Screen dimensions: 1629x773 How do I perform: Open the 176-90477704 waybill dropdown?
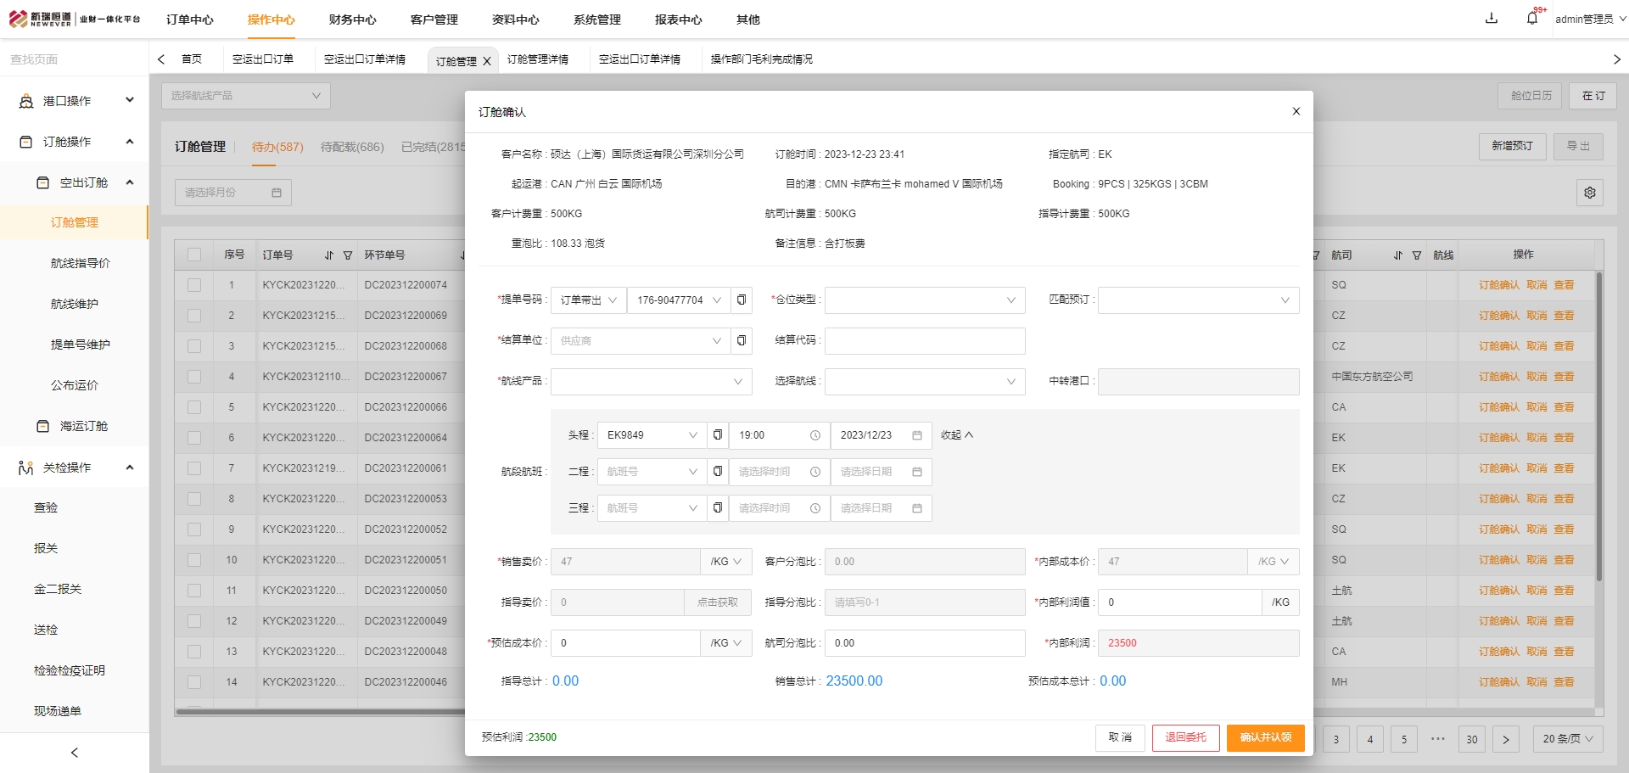[679, 300]
